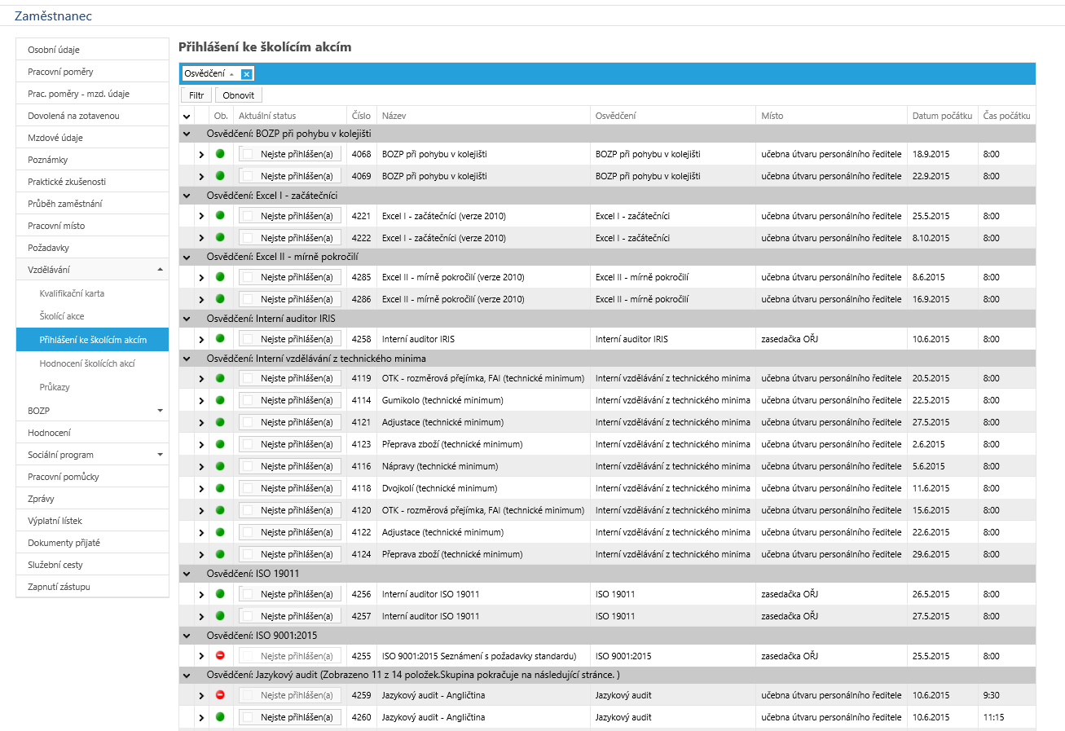
Task: Expand the BOZP sidebar section
Action: coord(160,411)
